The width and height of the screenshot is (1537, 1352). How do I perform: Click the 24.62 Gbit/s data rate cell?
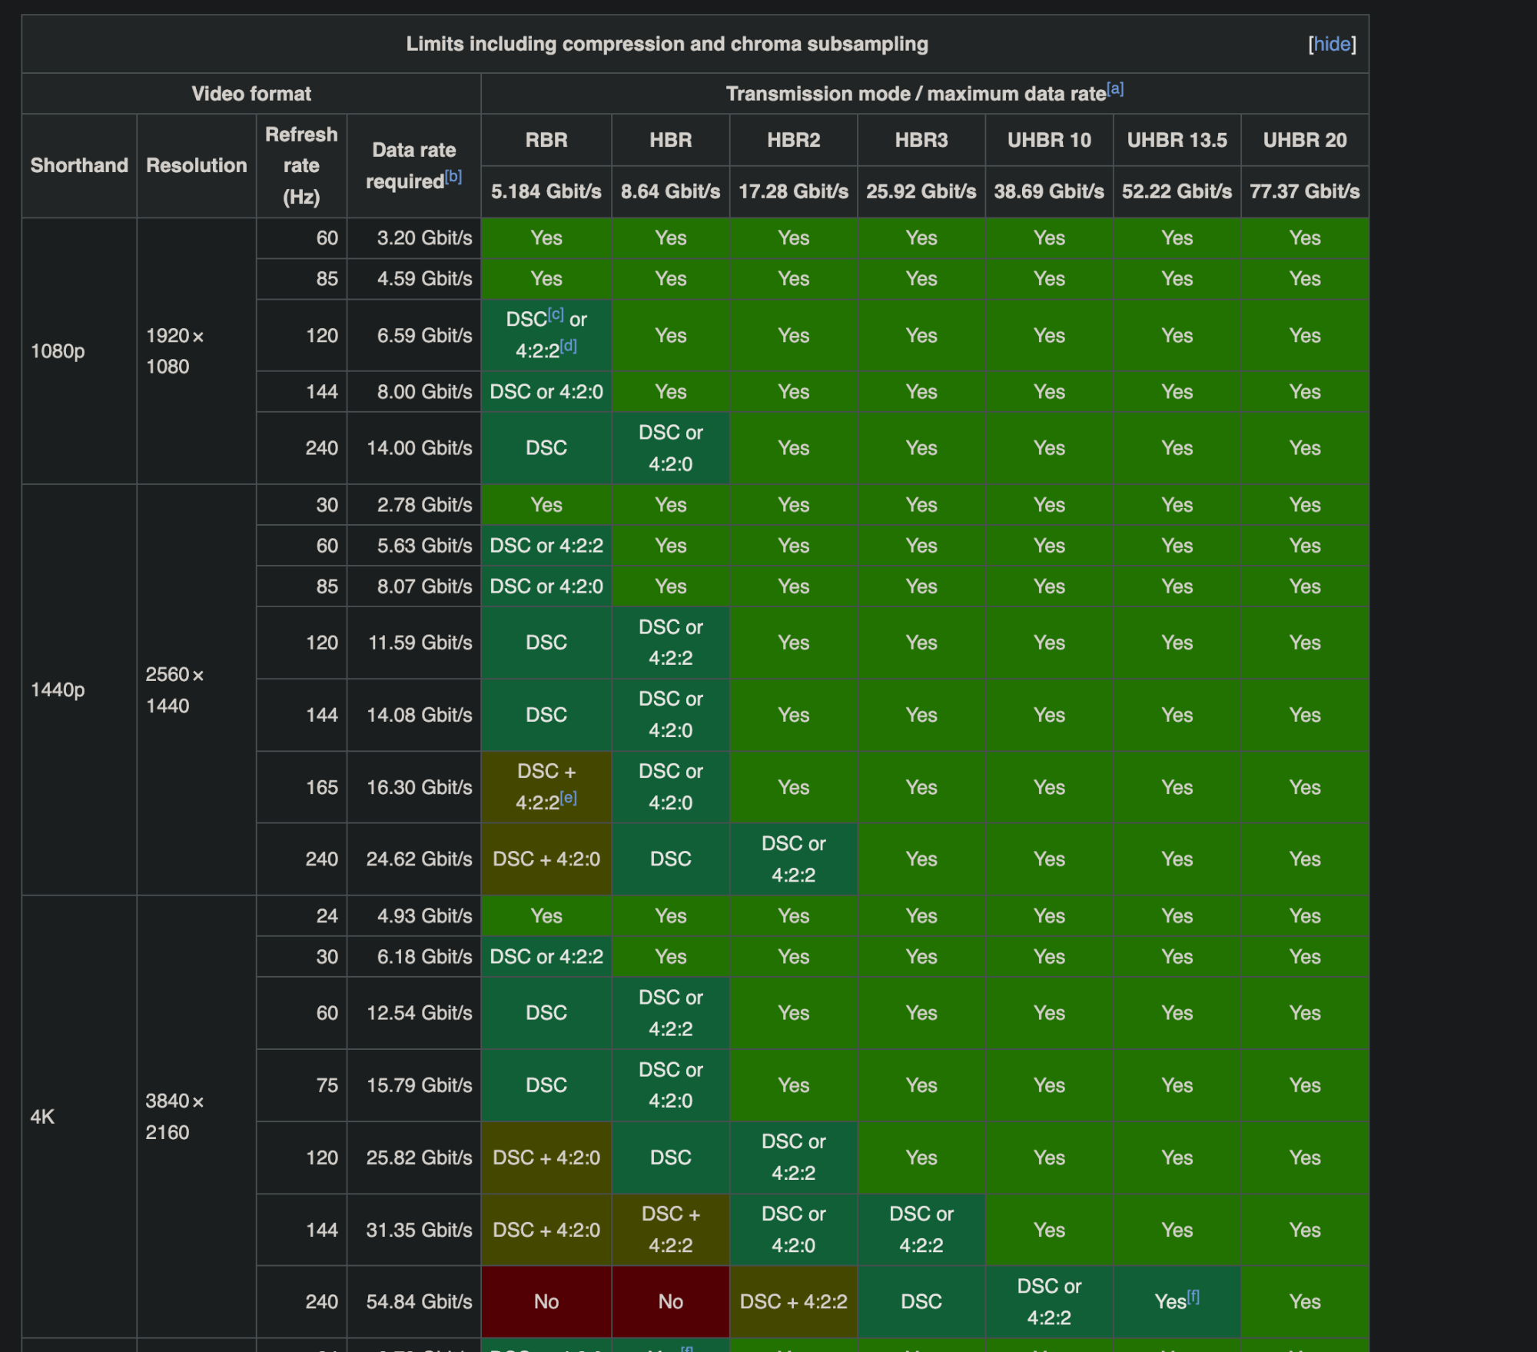click(414, 859)
